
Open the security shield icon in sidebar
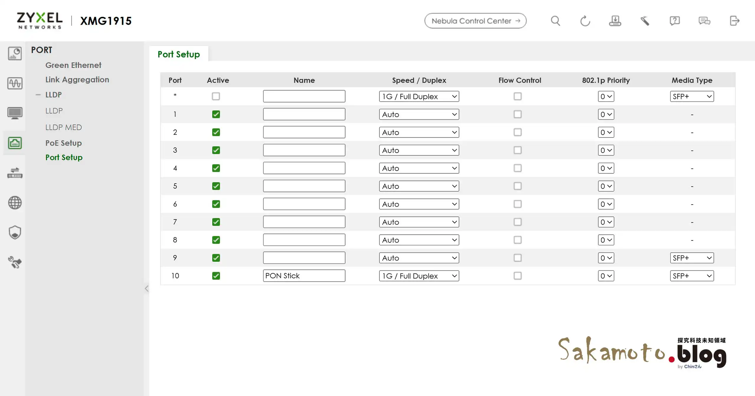pos(15,232)
